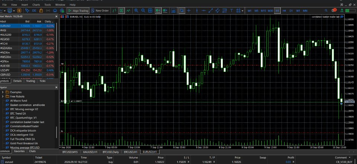Switch chart to line chart mode
The height and width of the screenshot is (164, 357).
pyautogui.click(x=129, y=10)
